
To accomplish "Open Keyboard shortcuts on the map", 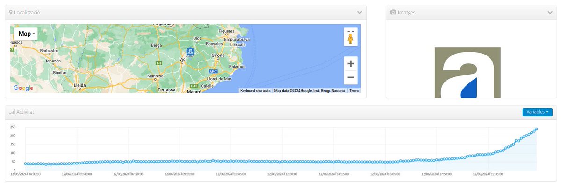I will tap(255, 91).
